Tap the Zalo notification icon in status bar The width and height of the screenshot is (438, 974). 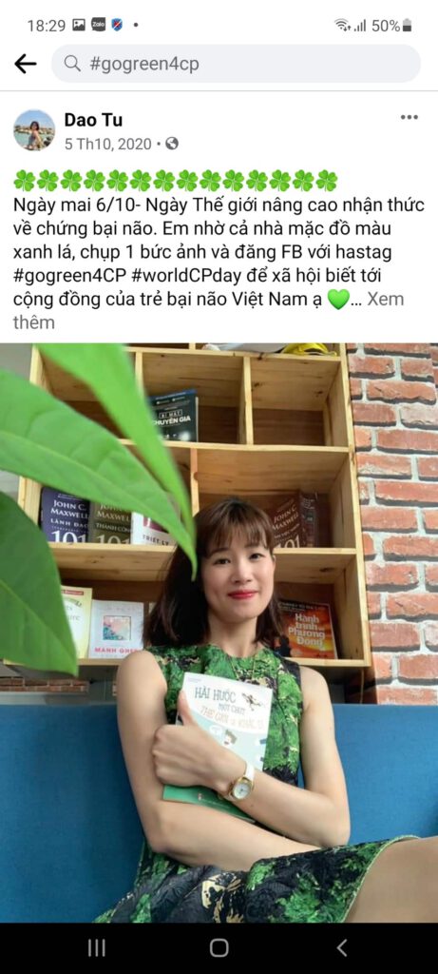[x=98, y=25]
